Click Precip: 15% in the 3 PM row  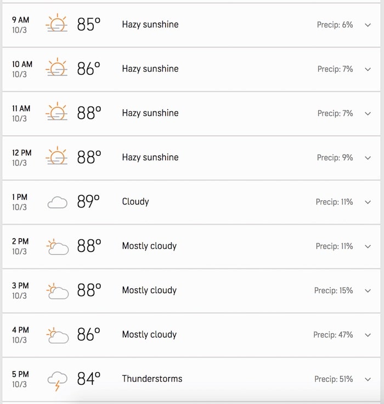point(334,290)
